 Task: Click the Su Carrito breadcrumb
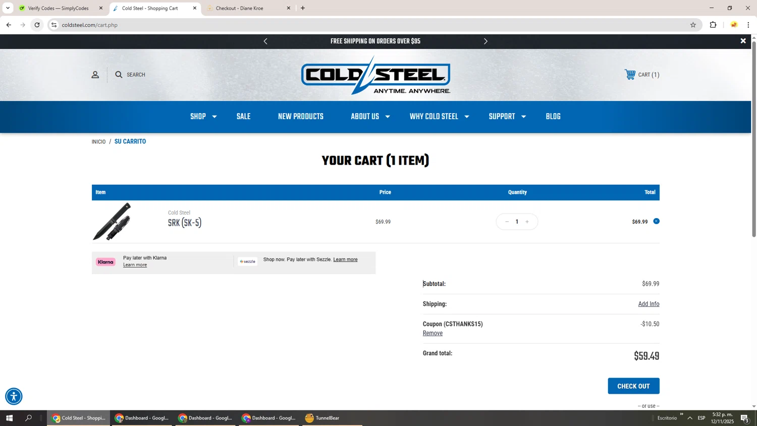tap(130, 142)
